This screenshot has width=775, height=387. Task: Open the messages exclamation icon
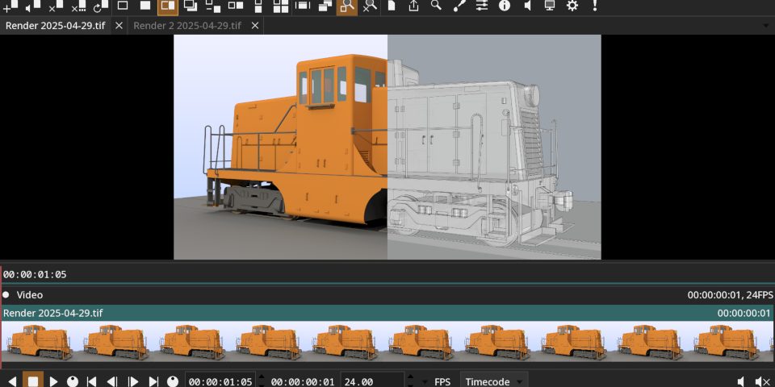(x=595, y=6)
